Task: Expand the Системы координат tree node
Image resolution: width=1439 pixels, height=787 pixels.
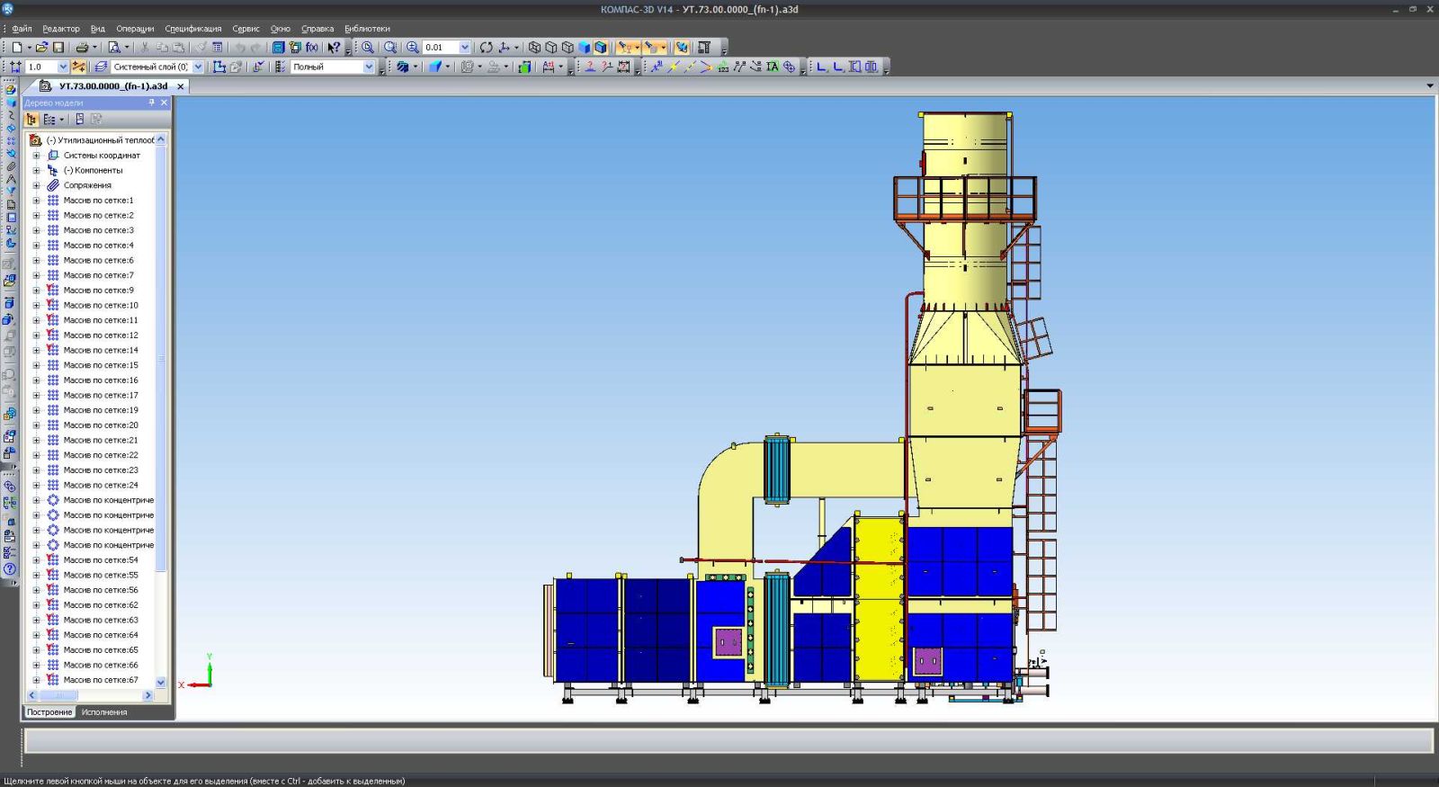Action: [37, 156]
